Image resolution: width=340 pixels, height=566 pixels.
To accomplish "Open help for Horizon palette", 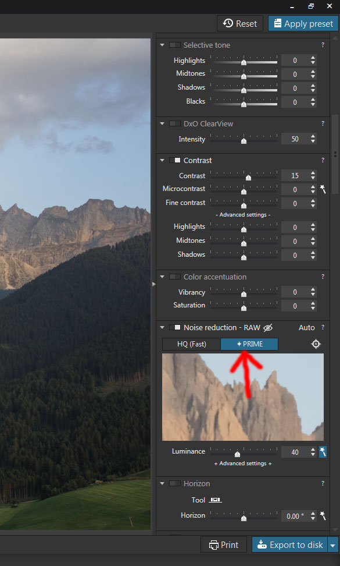I will [x=323, y=483].
